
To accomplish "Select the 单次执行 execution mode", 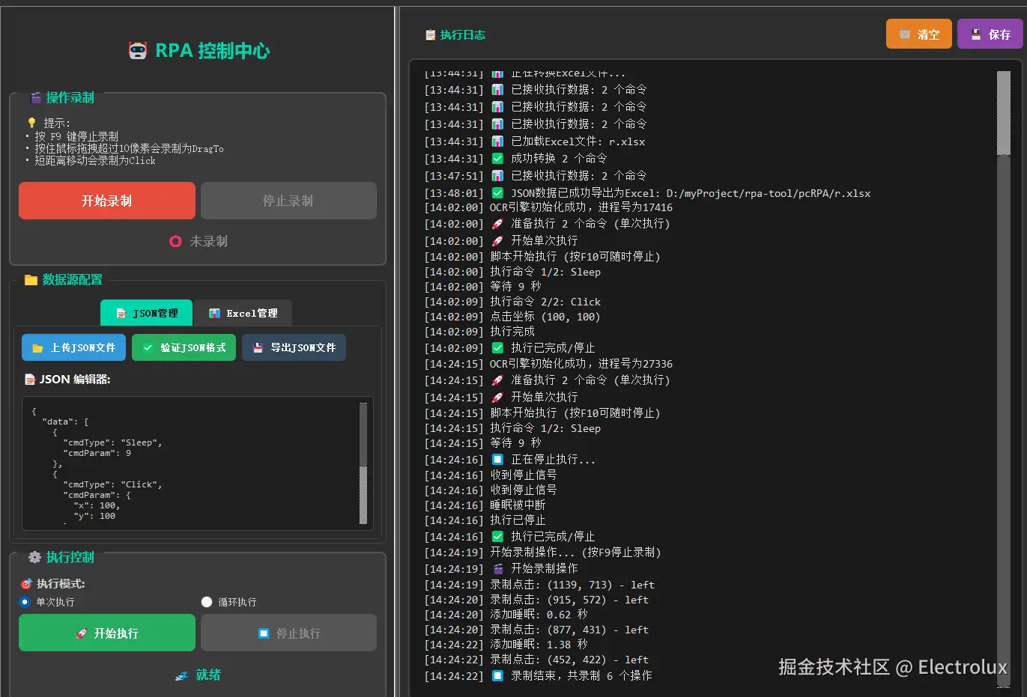I will [23, 602].
